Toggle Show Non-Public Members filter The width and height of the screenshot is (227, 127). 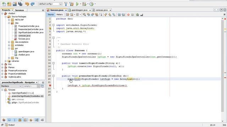tap(20, 120)
